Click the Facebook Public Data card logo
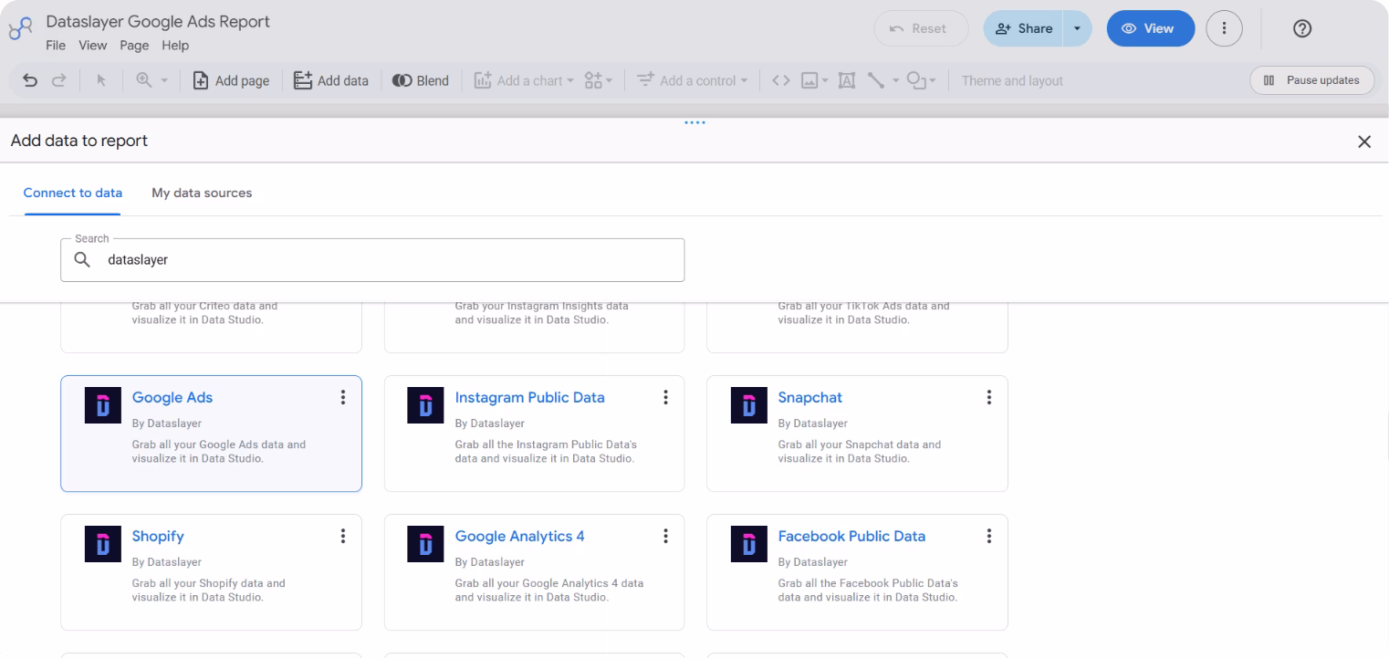 click(x=749, y=544)
